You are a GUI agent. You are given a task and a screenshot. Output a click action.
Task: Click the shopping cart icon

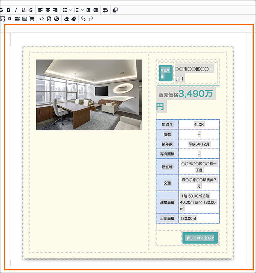click(32, 19)
